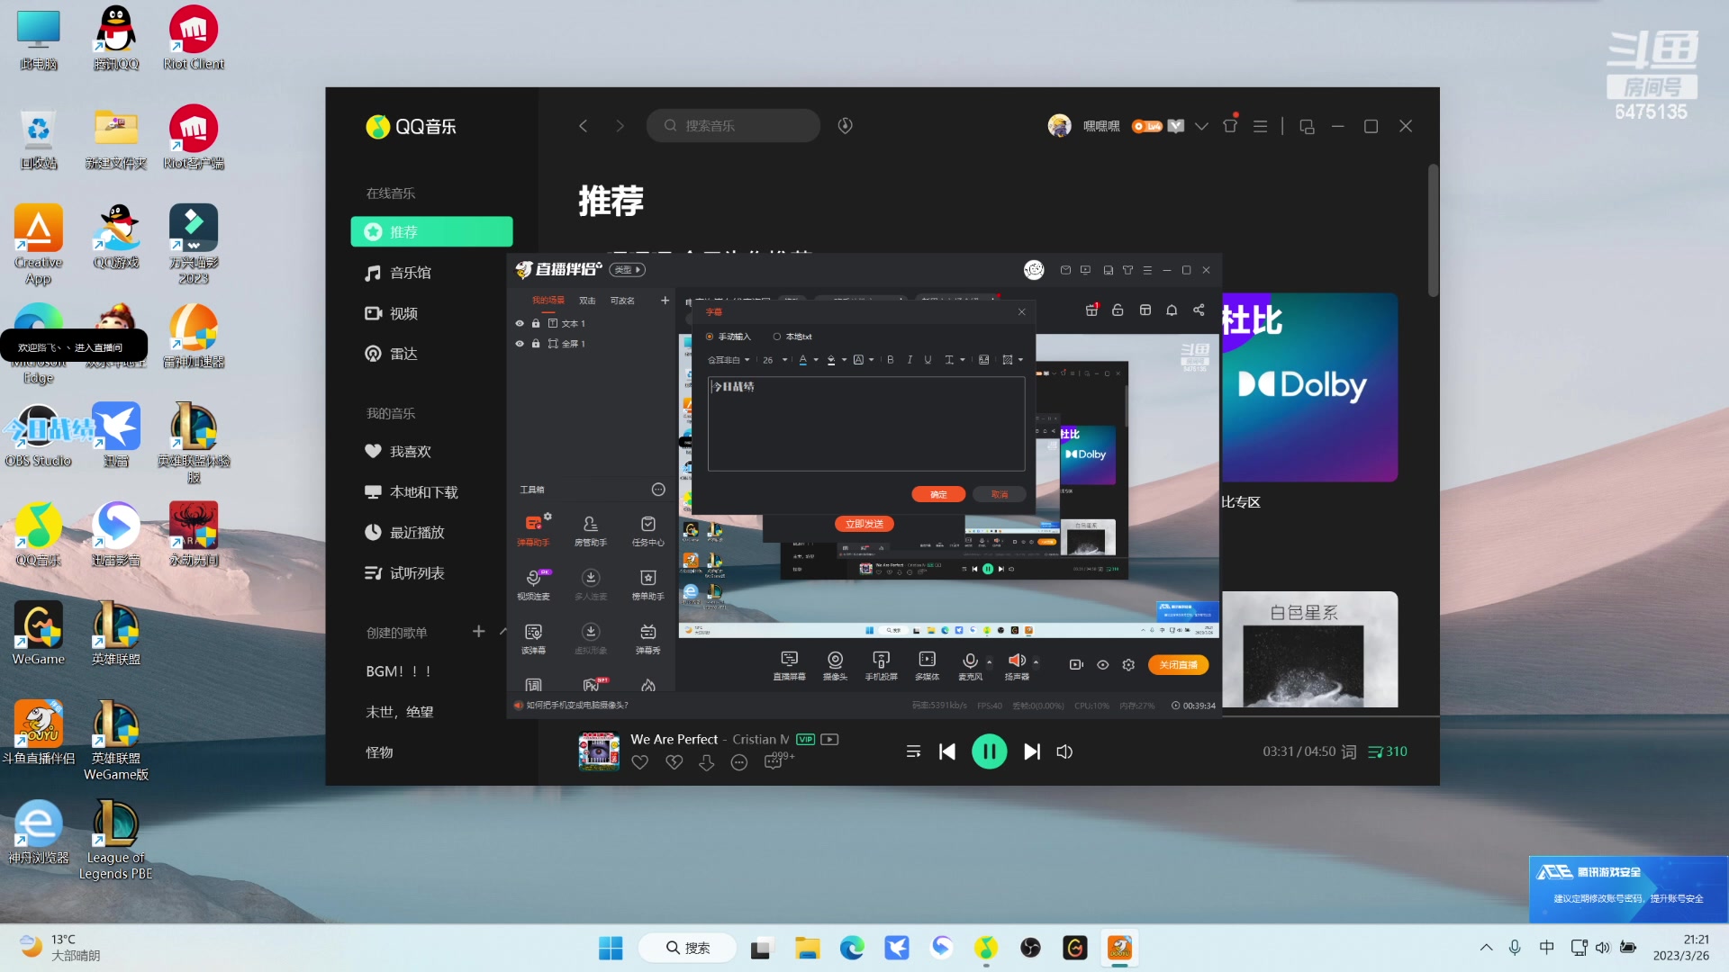Click the fill color bucket swatch
This screenshot has height=972, width=1729.
pos(831,360)
